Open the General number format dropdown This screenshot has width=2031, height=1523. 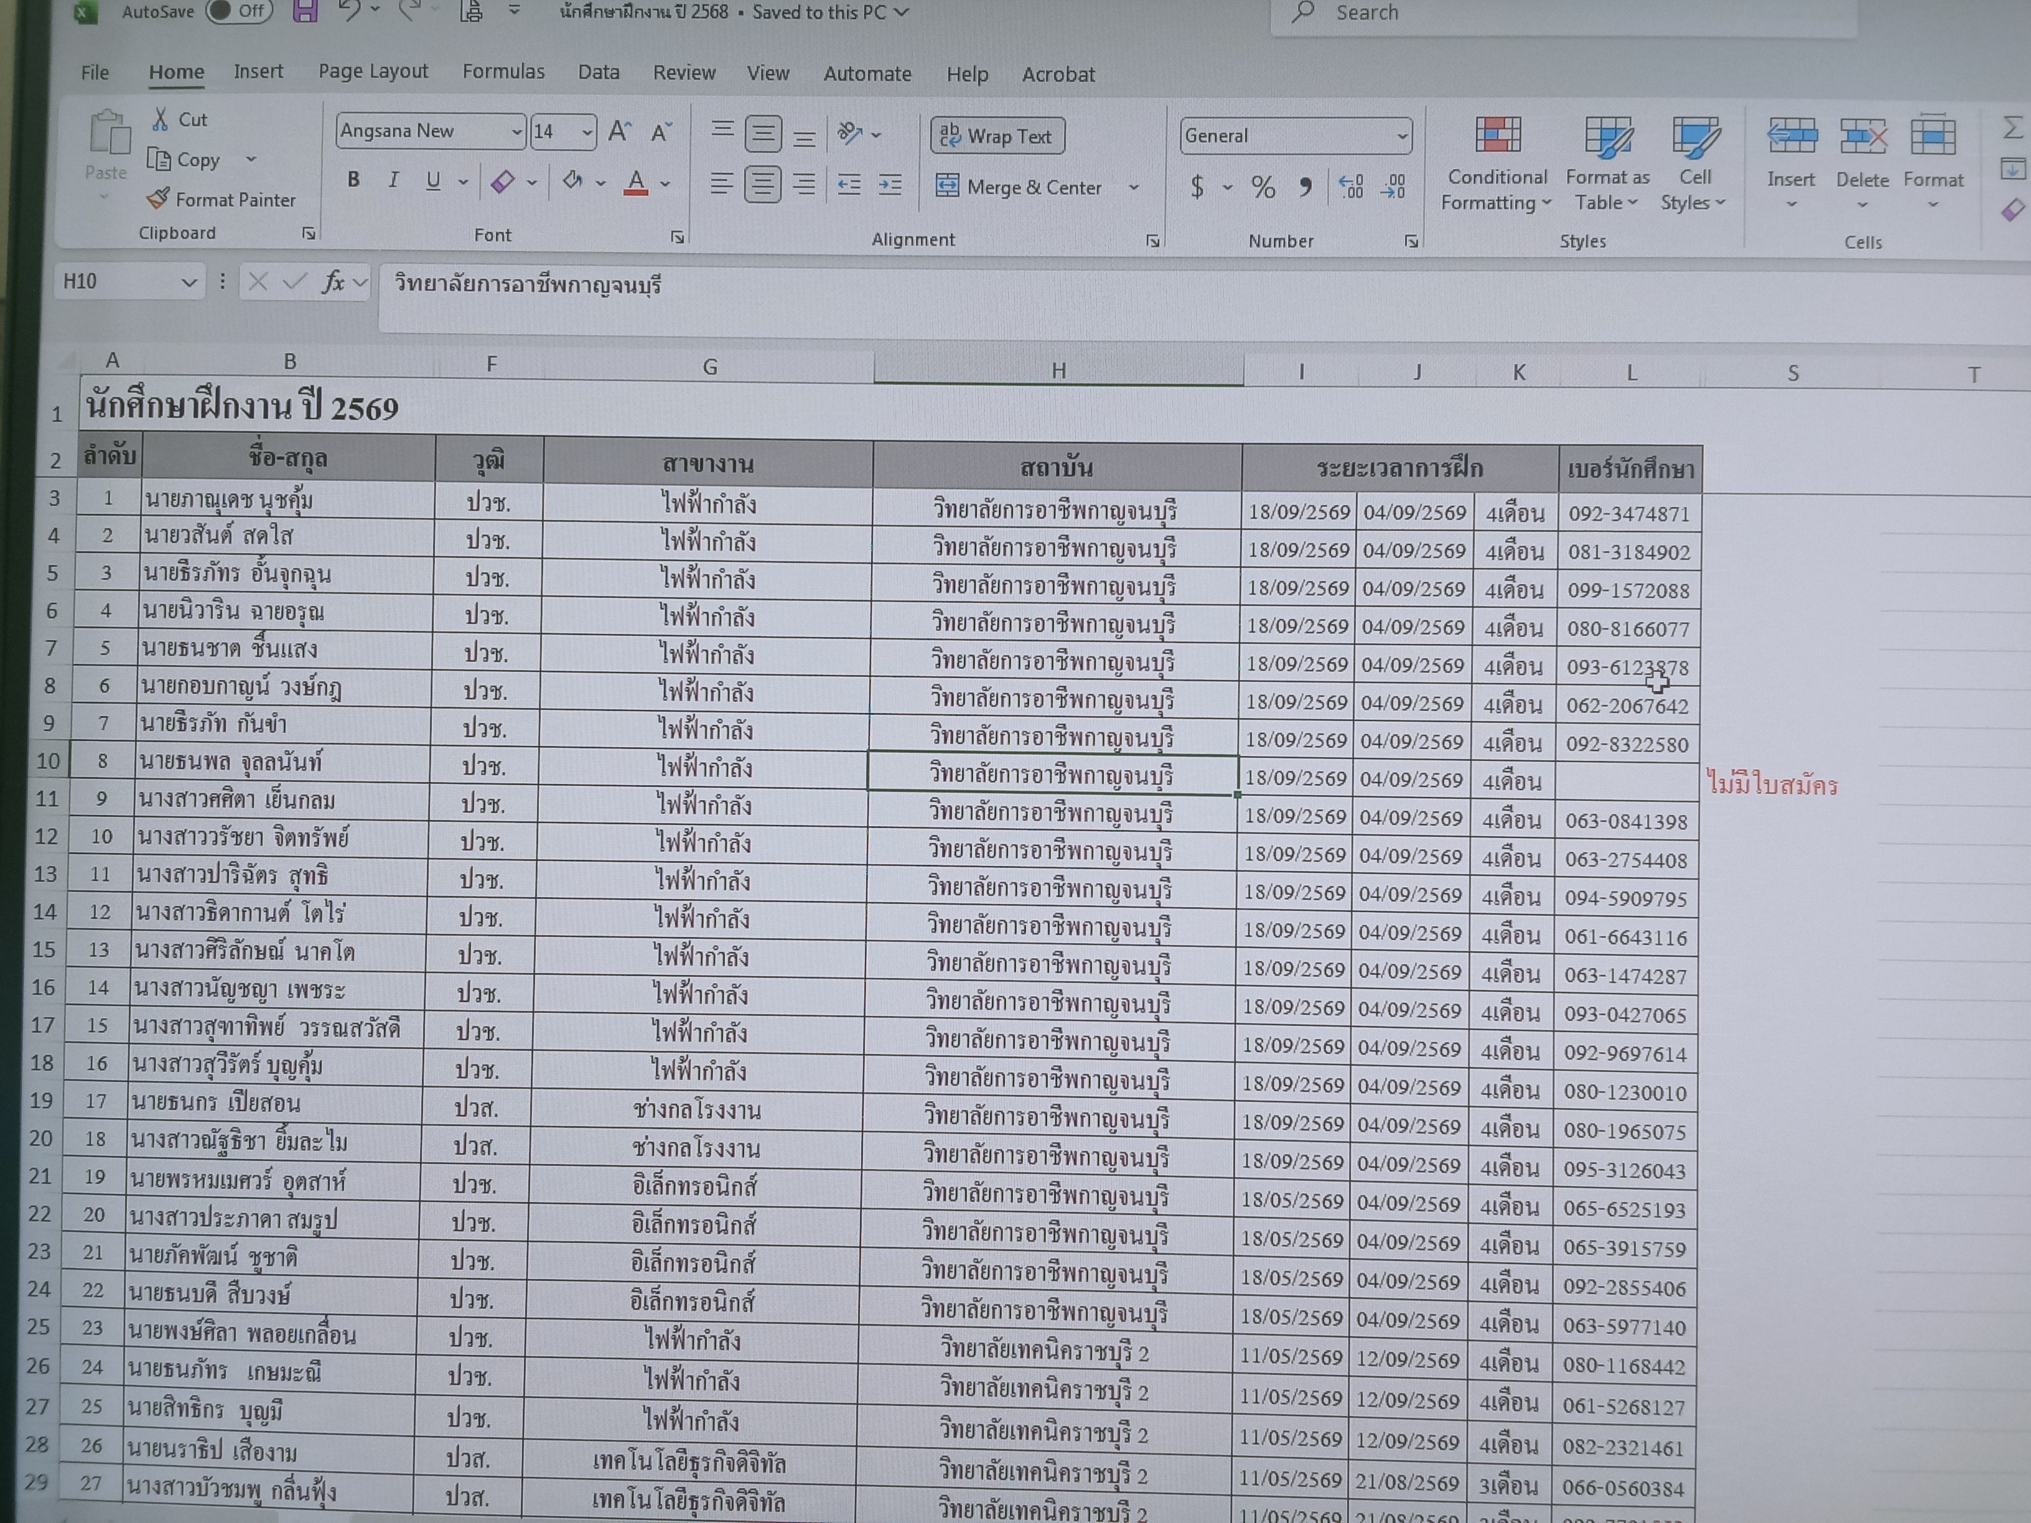coord(1401,137)
